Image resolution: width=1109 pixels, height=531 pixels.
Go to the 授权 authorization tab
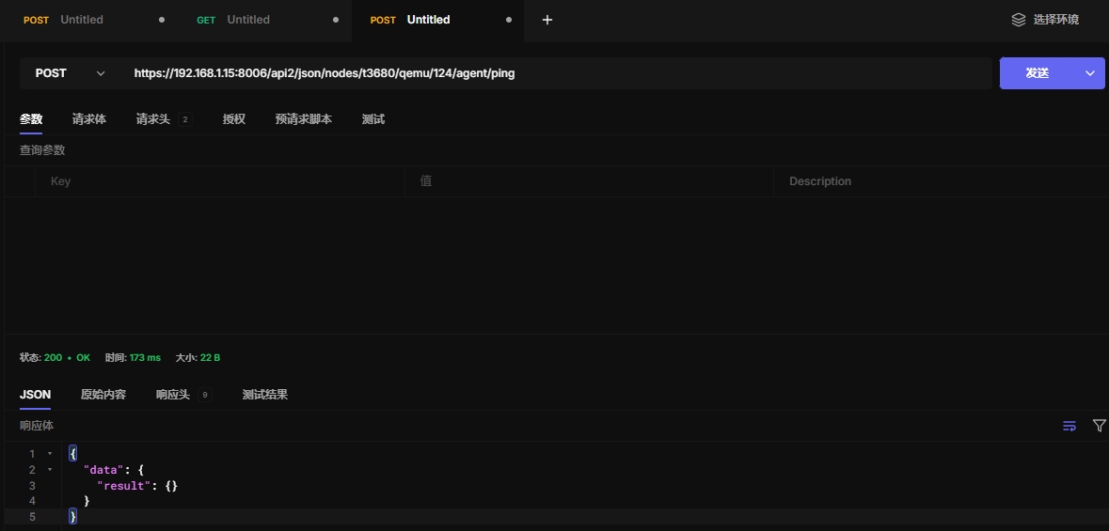(x=234, y=119)
